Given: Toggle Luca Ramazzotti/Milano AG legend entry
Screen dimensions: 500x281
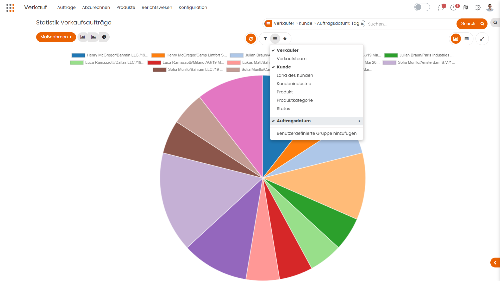Looking at the screenshot, I should tap(186, 62).
